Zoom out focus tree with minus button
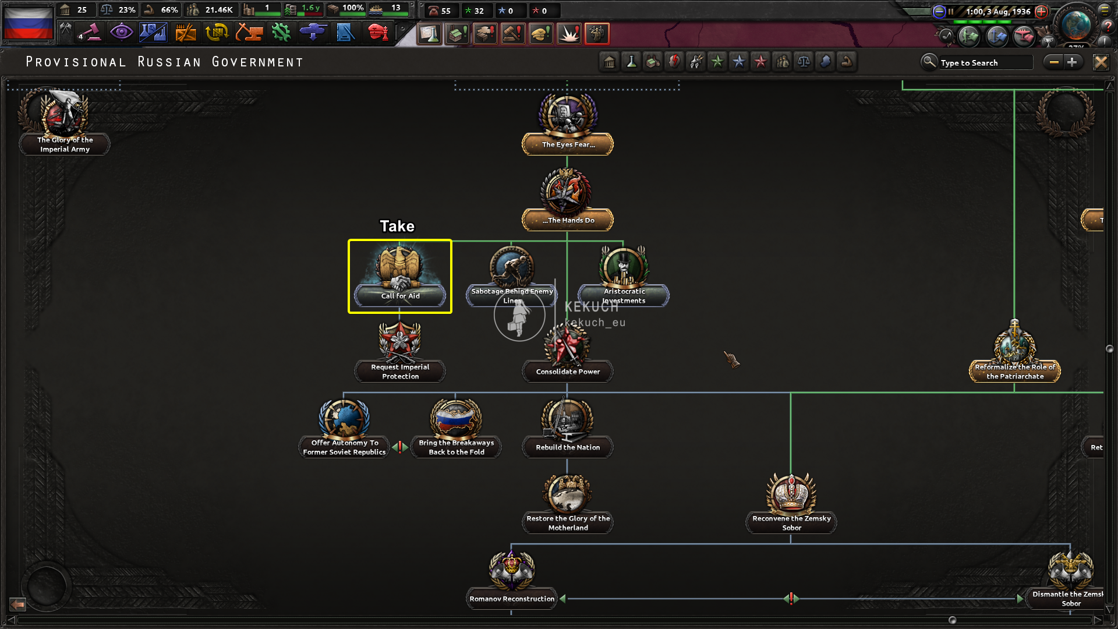 point(1054,62)
